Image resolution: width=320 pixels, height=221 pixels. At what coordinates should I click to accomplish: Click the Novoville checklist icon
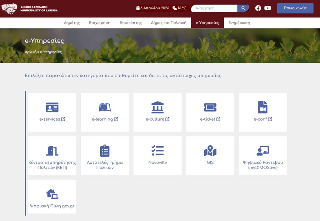tap(157, 151)
